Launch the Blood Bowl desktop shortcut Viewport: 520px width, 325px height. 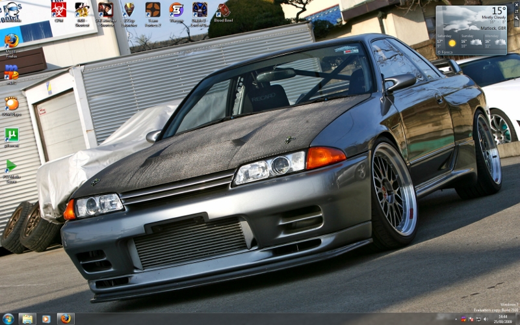[223, 10]
